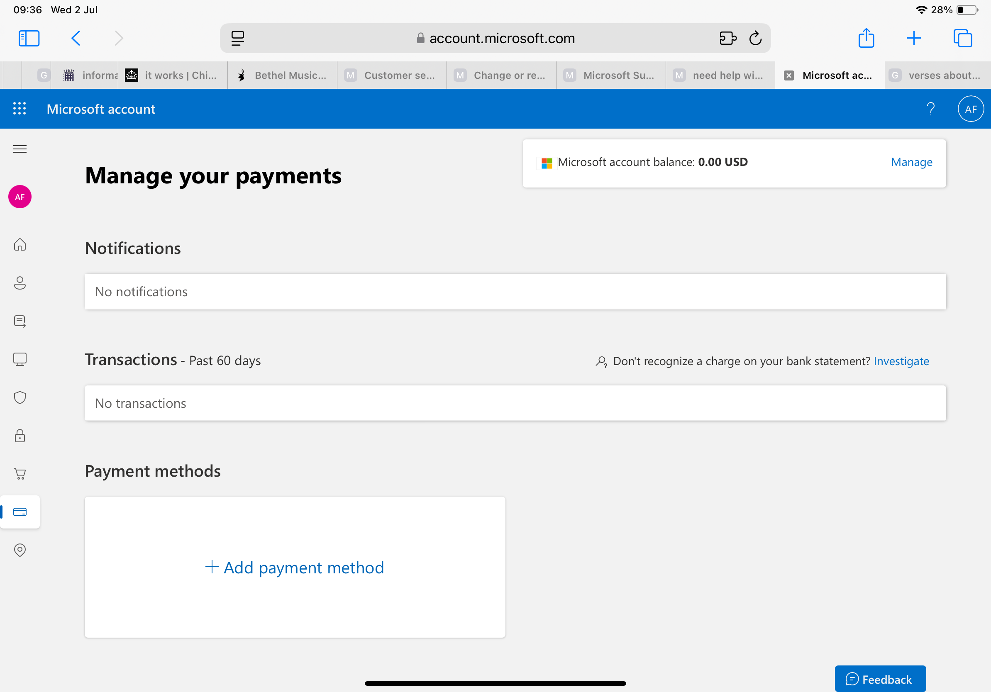Screen dimensions: 991x692
Task: Switch to the 'verses about...' tab
Action: point(937,76)
